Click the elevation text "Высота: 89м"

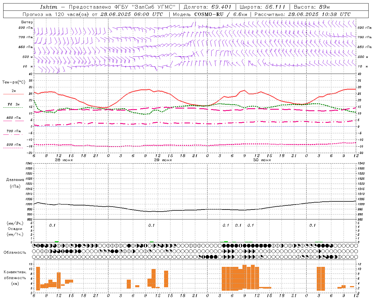[312, 7]
